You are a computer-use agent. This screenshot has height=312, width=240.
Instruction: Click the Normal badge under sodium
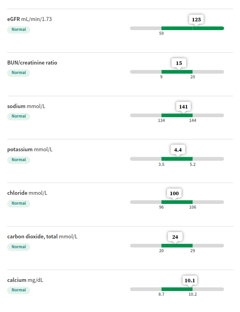19,116
